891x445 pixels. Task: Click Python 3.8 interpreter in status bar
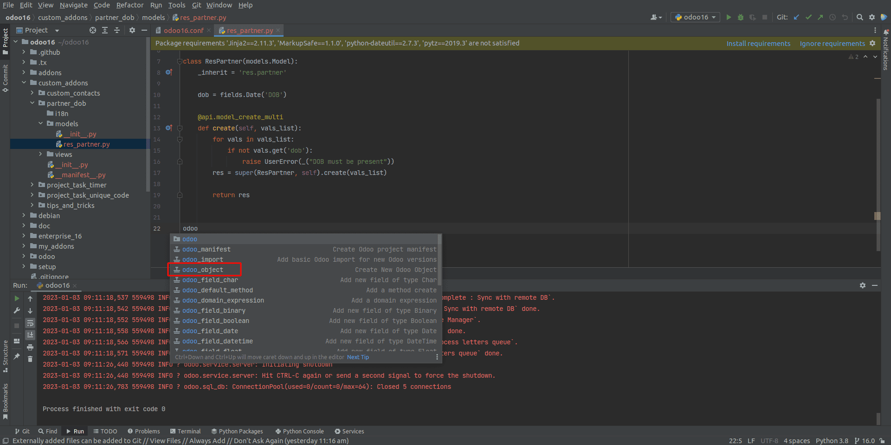point(832,441)
